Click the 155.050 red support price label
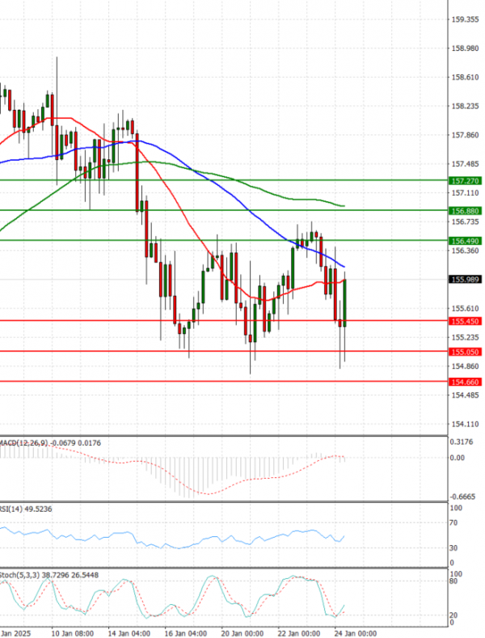485x638 pixels. 465,352
